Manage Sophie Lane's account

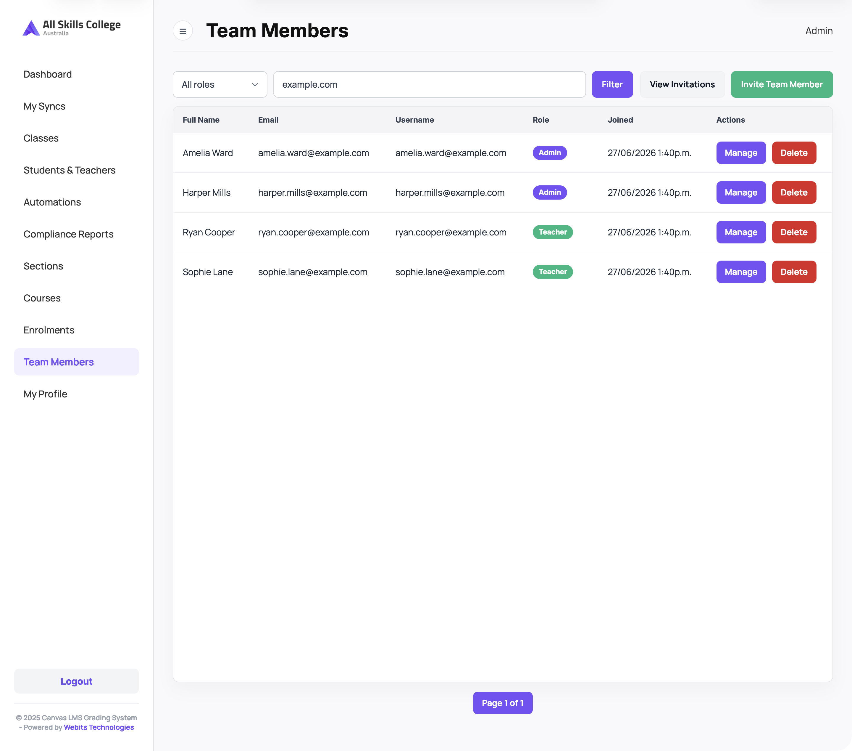[741, 272]
